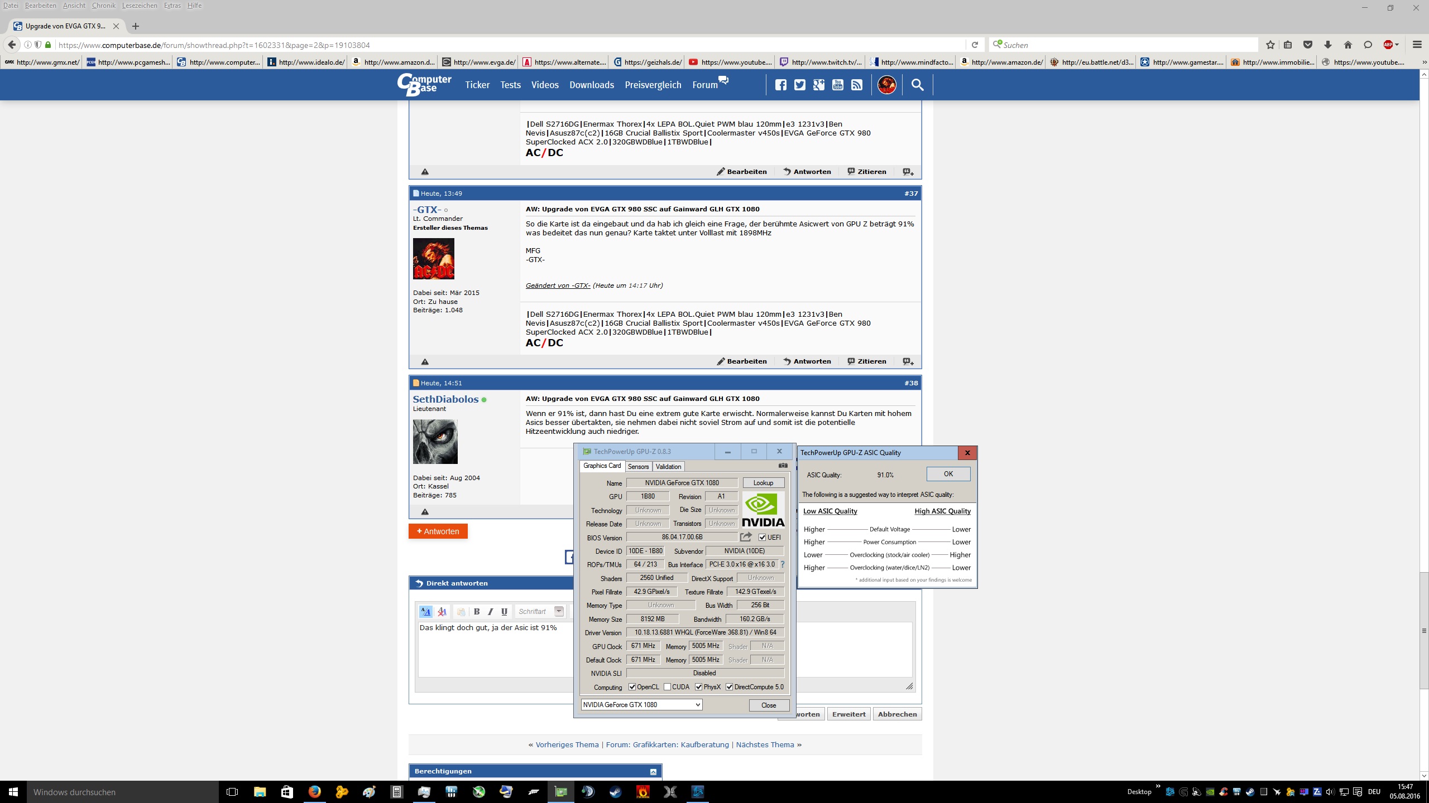Go to Preisvergleich in site navigation
Image resolution: width=1429 pixels, height=803 pixels.
[653, 85]
